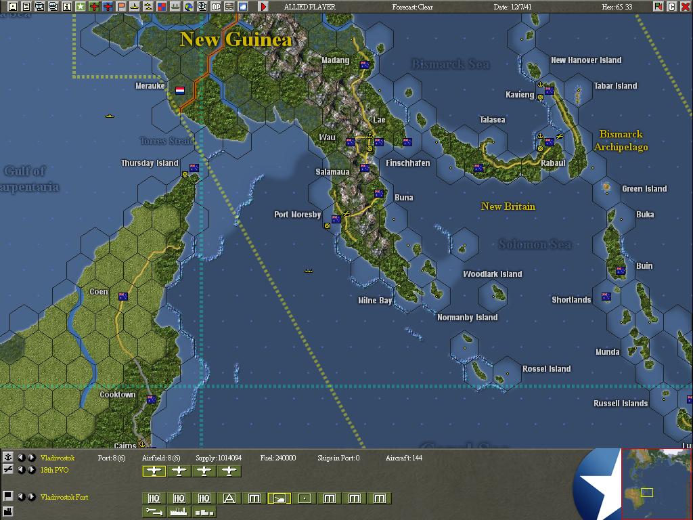Click the 'Supply: 1014094' value

click(x=219, y=458)
